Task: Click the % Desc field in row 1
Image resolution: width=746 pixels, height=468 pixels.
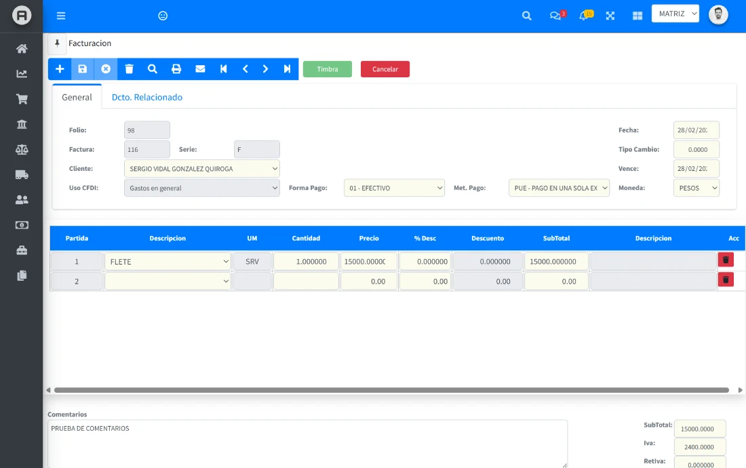Action: click(425, 262)
